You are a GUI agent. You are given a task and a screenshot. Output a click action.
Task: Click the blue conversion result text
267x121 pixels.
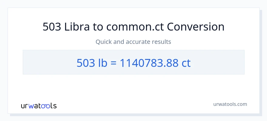[x=133, y=63]
